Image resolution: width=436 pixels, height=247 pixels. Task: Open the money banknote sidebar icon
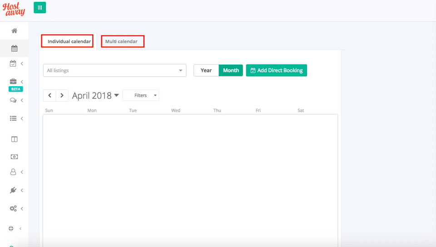[x=15, y=157]
